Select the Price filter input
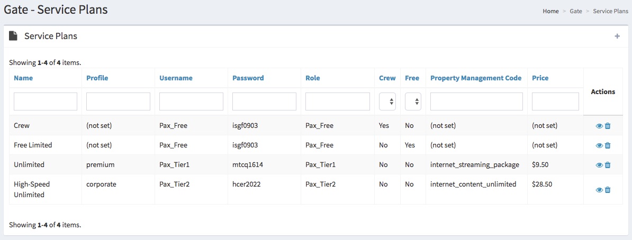This screenshot has width=632, height=240. 555,101
